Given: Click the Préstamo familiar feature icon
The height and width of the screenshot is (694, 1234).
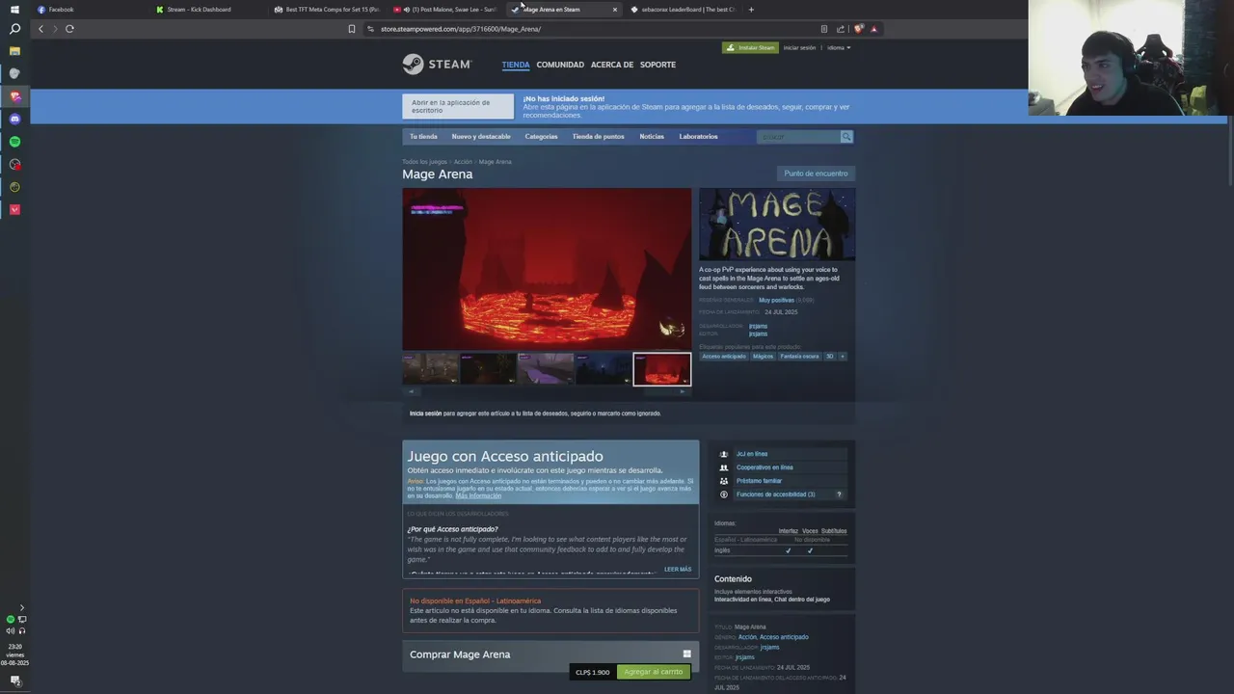Looking at the screenshot, I should click(724, 481).
